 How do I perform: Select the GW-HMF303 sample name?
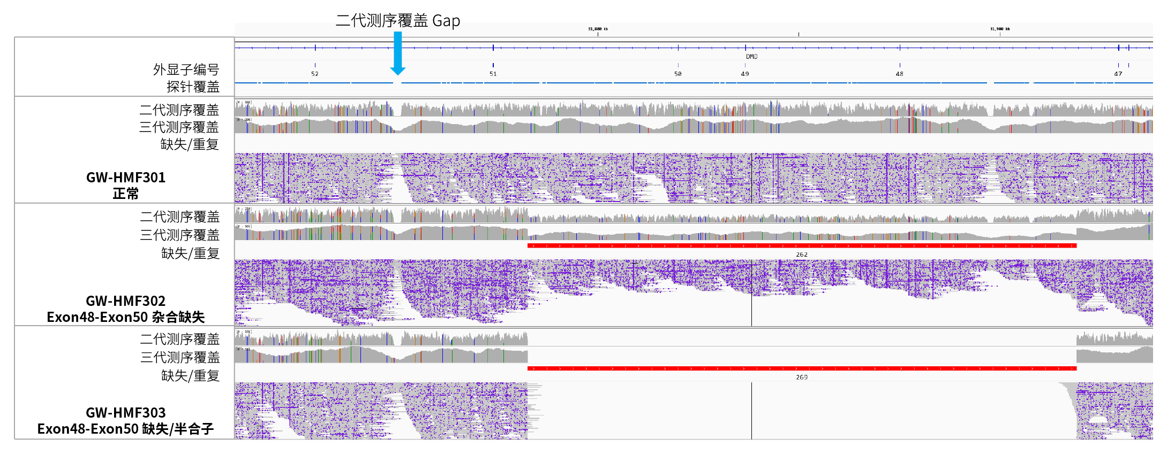coord(125,413)
